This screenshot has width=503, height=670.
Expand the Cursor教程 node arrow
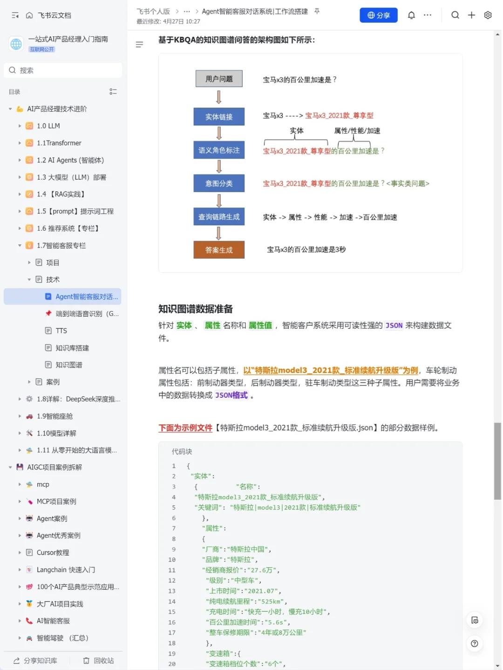pyautogui.click(x=20, y=553)
